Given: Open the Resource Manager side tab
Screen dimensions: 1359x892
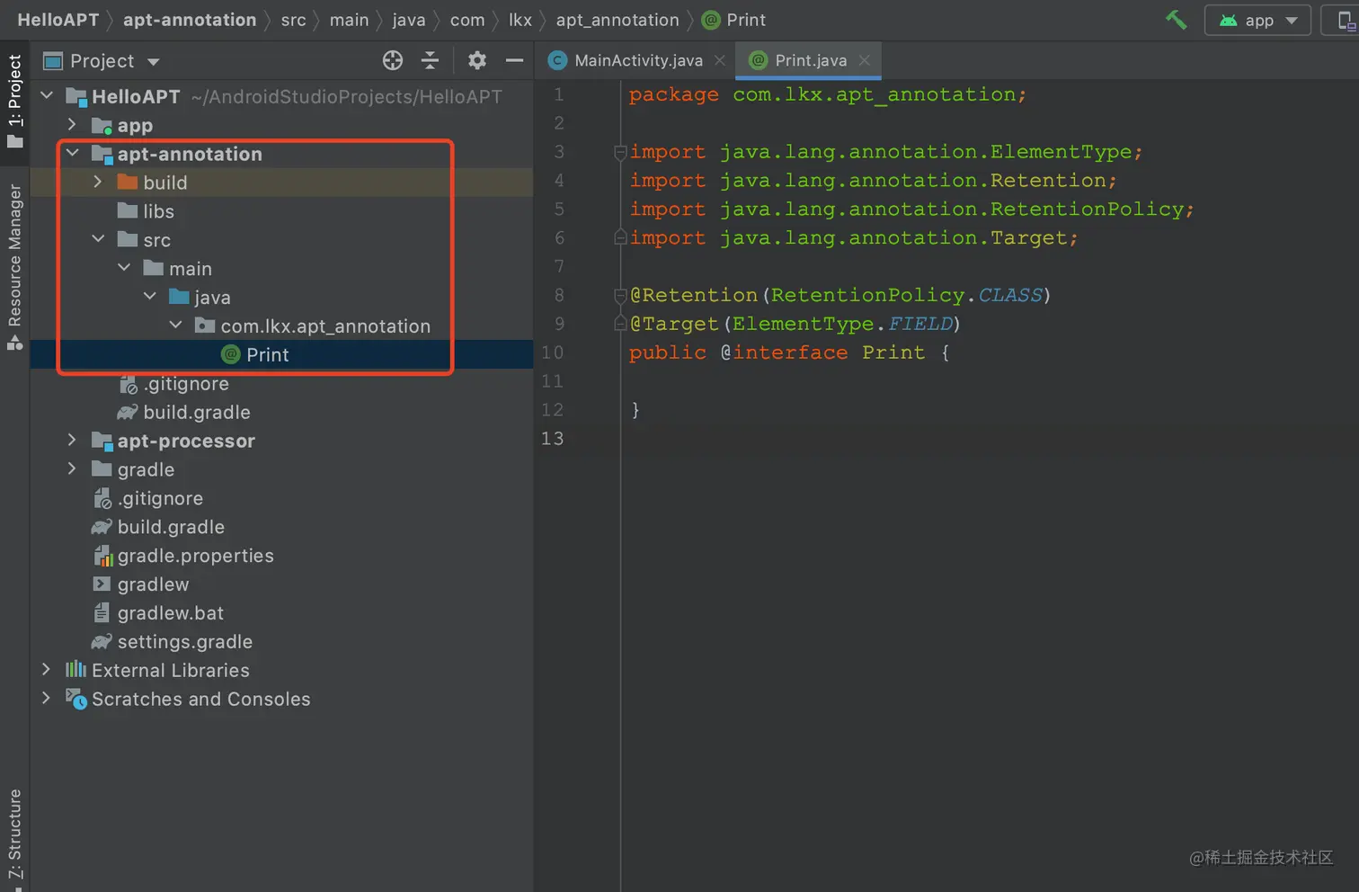Looking at the screenshot, I should click(14, 266).
